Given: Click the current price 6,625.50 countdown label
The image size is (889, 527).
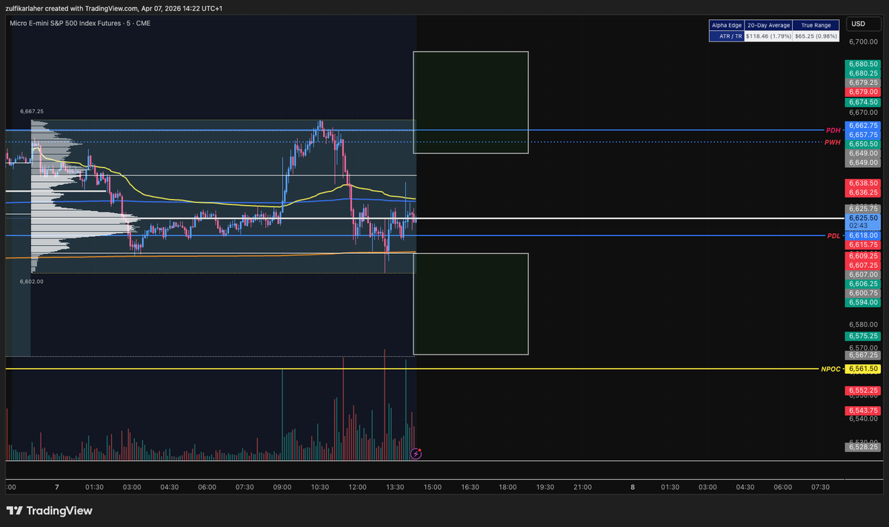Looking at the screenshot, I should pos(863,222).
